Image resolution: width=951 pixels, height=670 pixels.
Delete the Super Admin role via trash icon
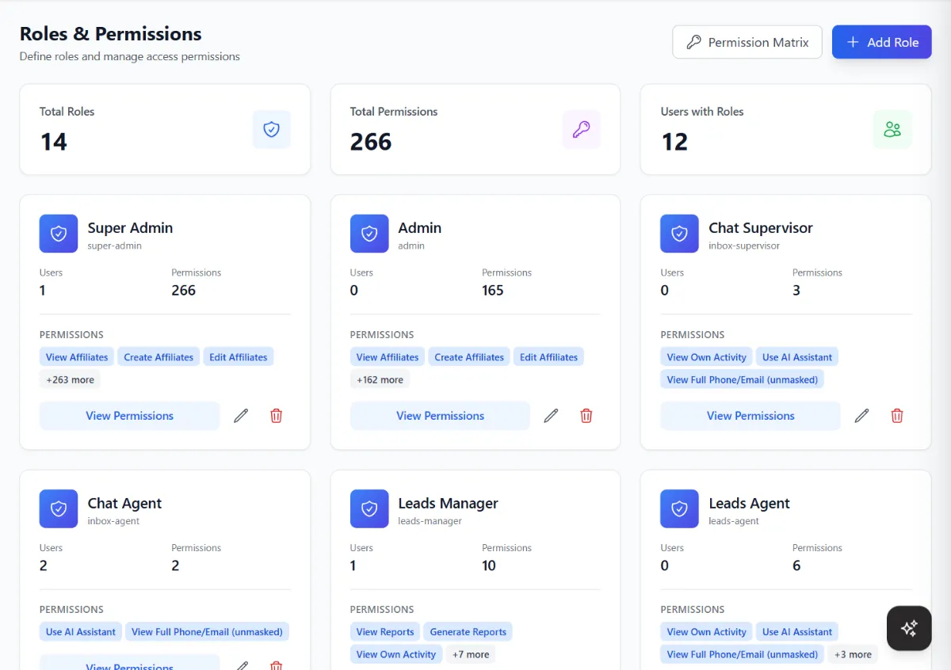(276, 415)
